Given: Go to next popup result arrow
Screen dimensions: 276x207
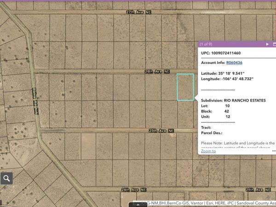Looking at the screenshot, I should click(x=267, y=44).
